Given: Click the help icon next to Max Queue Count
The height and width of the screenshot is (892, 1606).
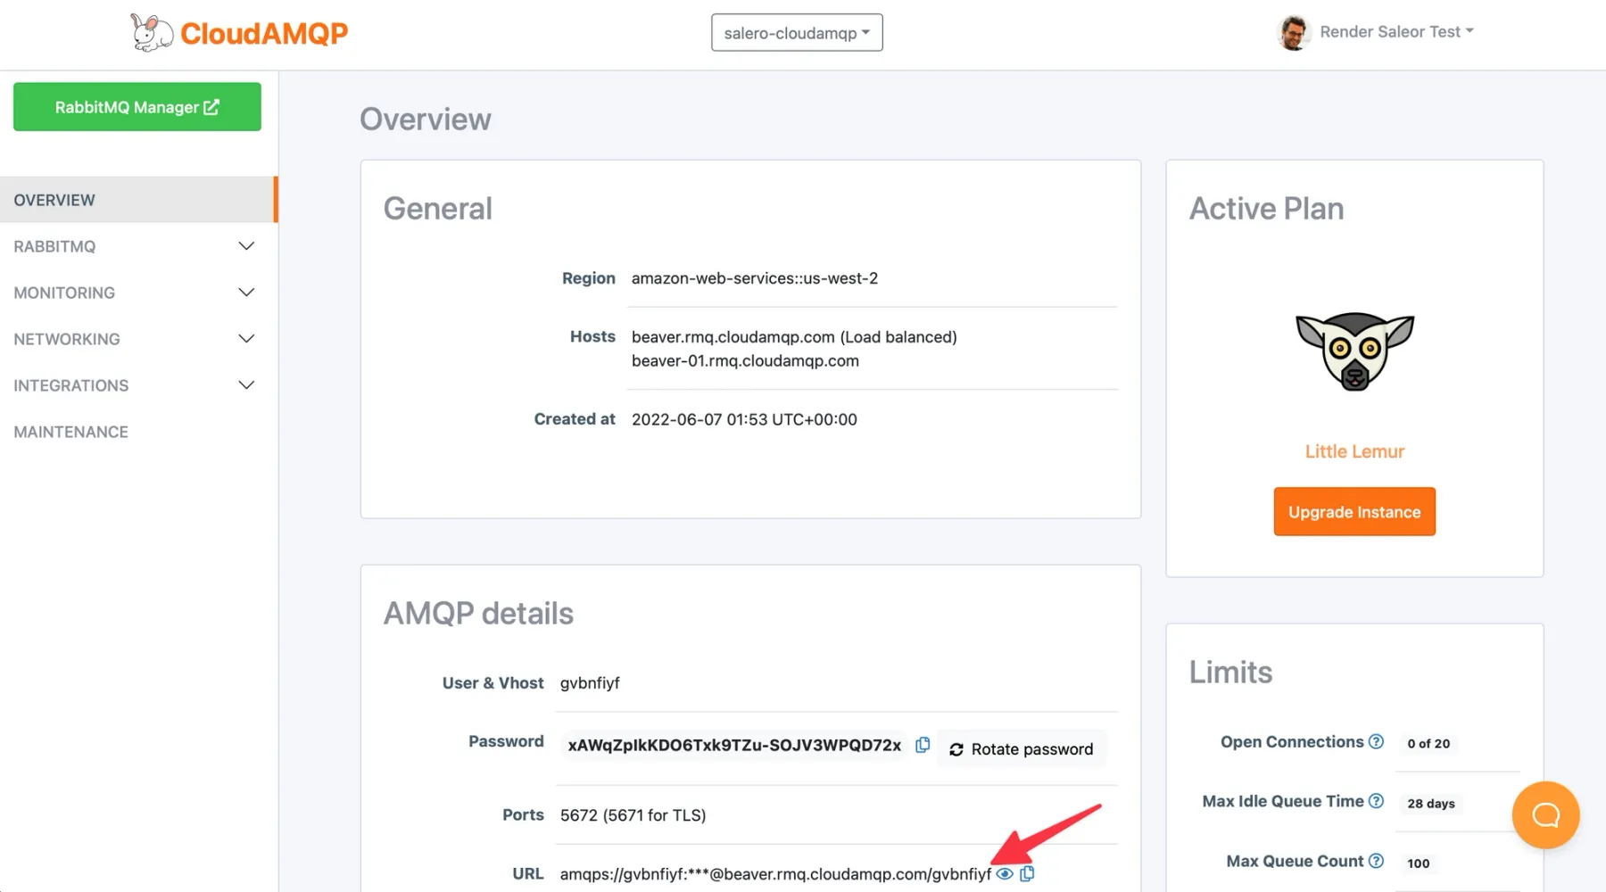Looking at the screenshot, I should [1377, 860].
